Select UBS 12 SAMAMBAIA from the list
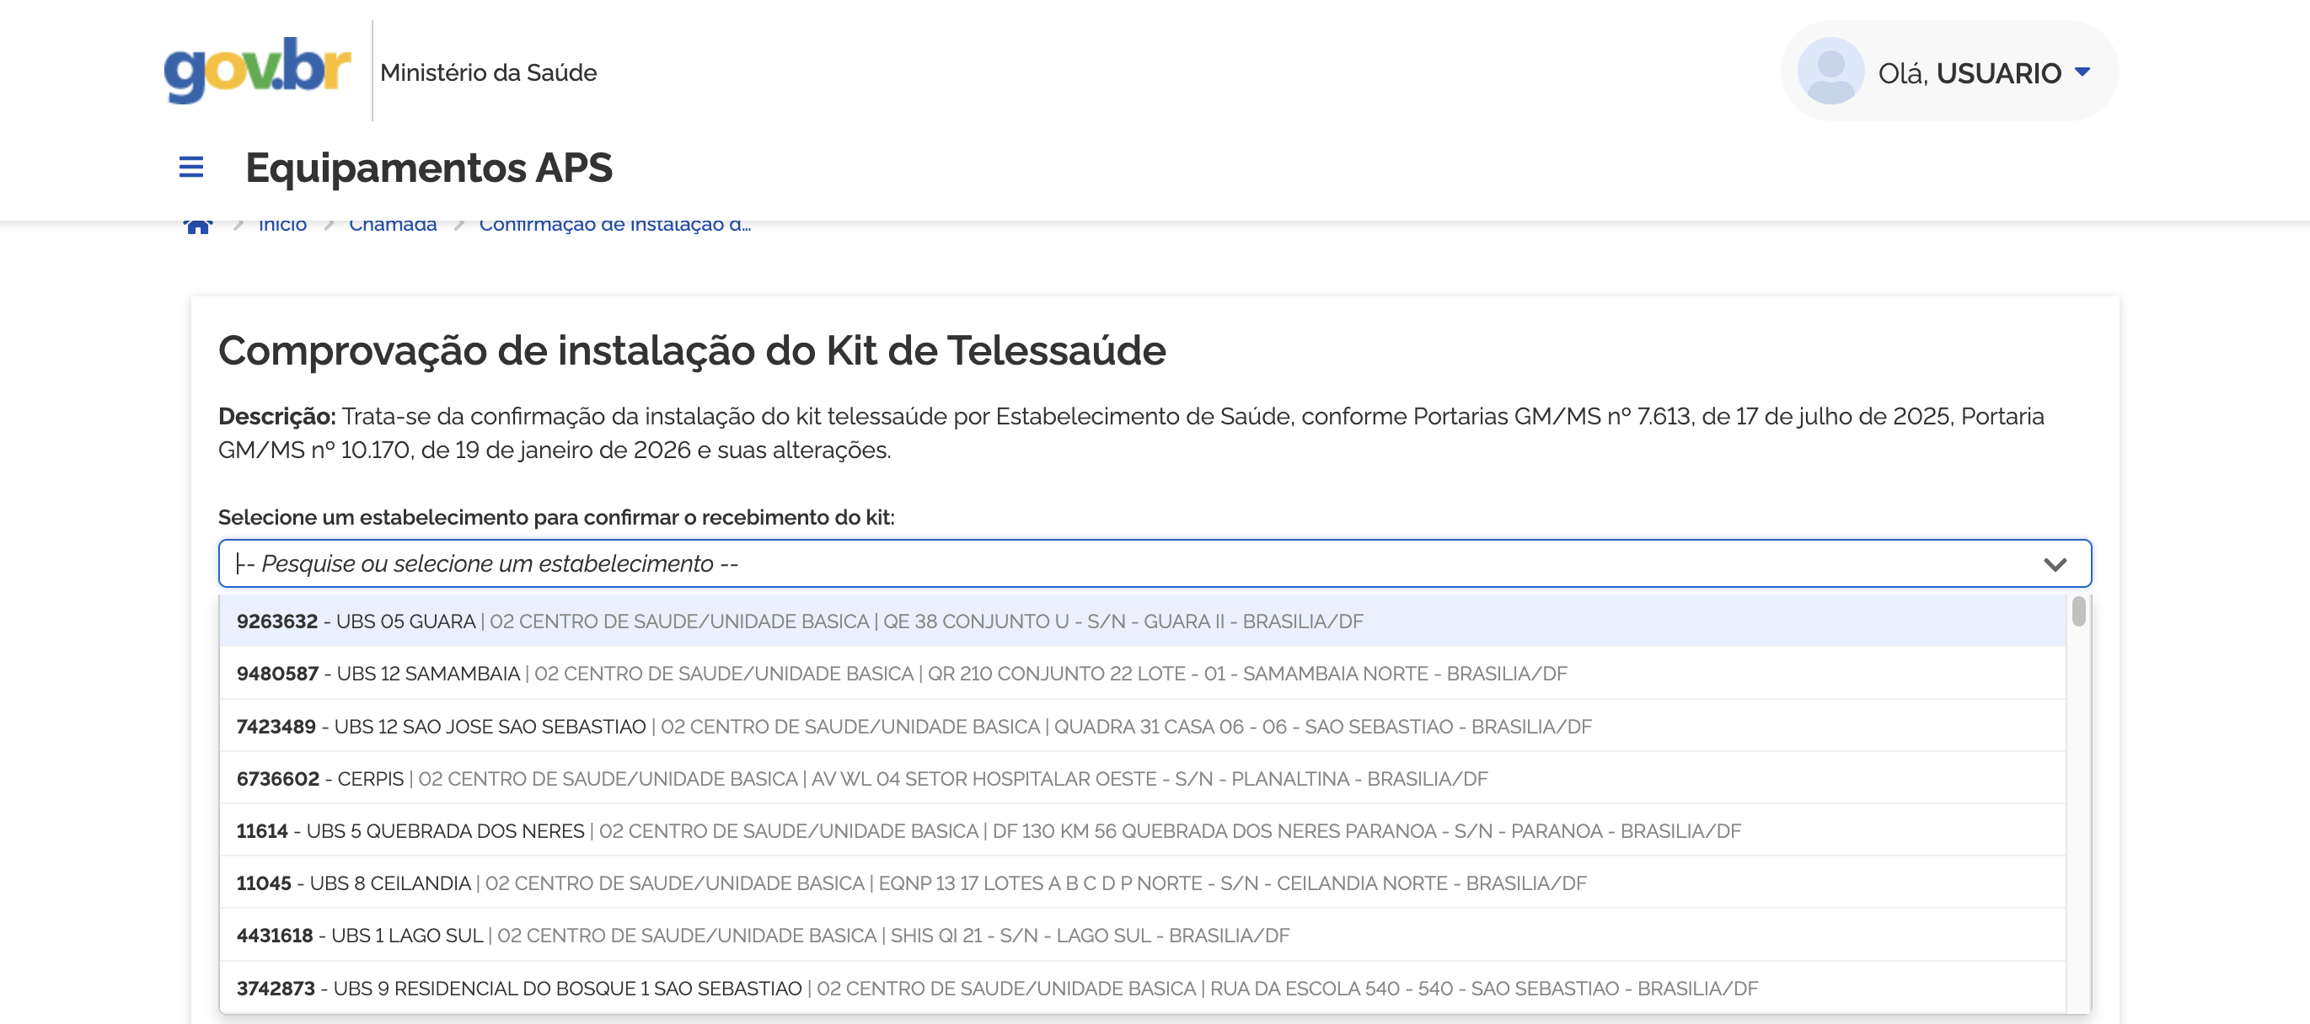 click(x=897, y=673)
